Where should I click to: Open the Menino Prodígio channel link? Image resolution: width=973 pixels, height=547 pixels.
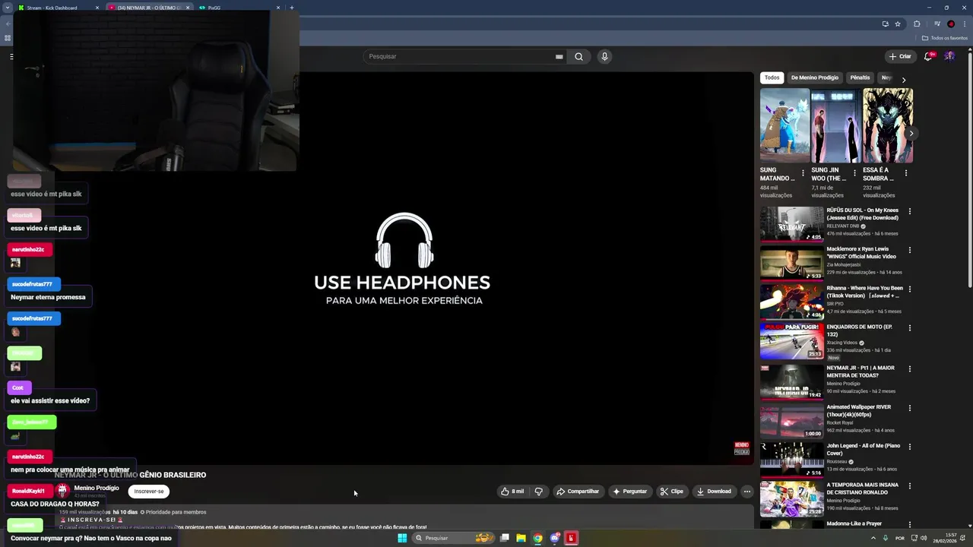point(97,488)
